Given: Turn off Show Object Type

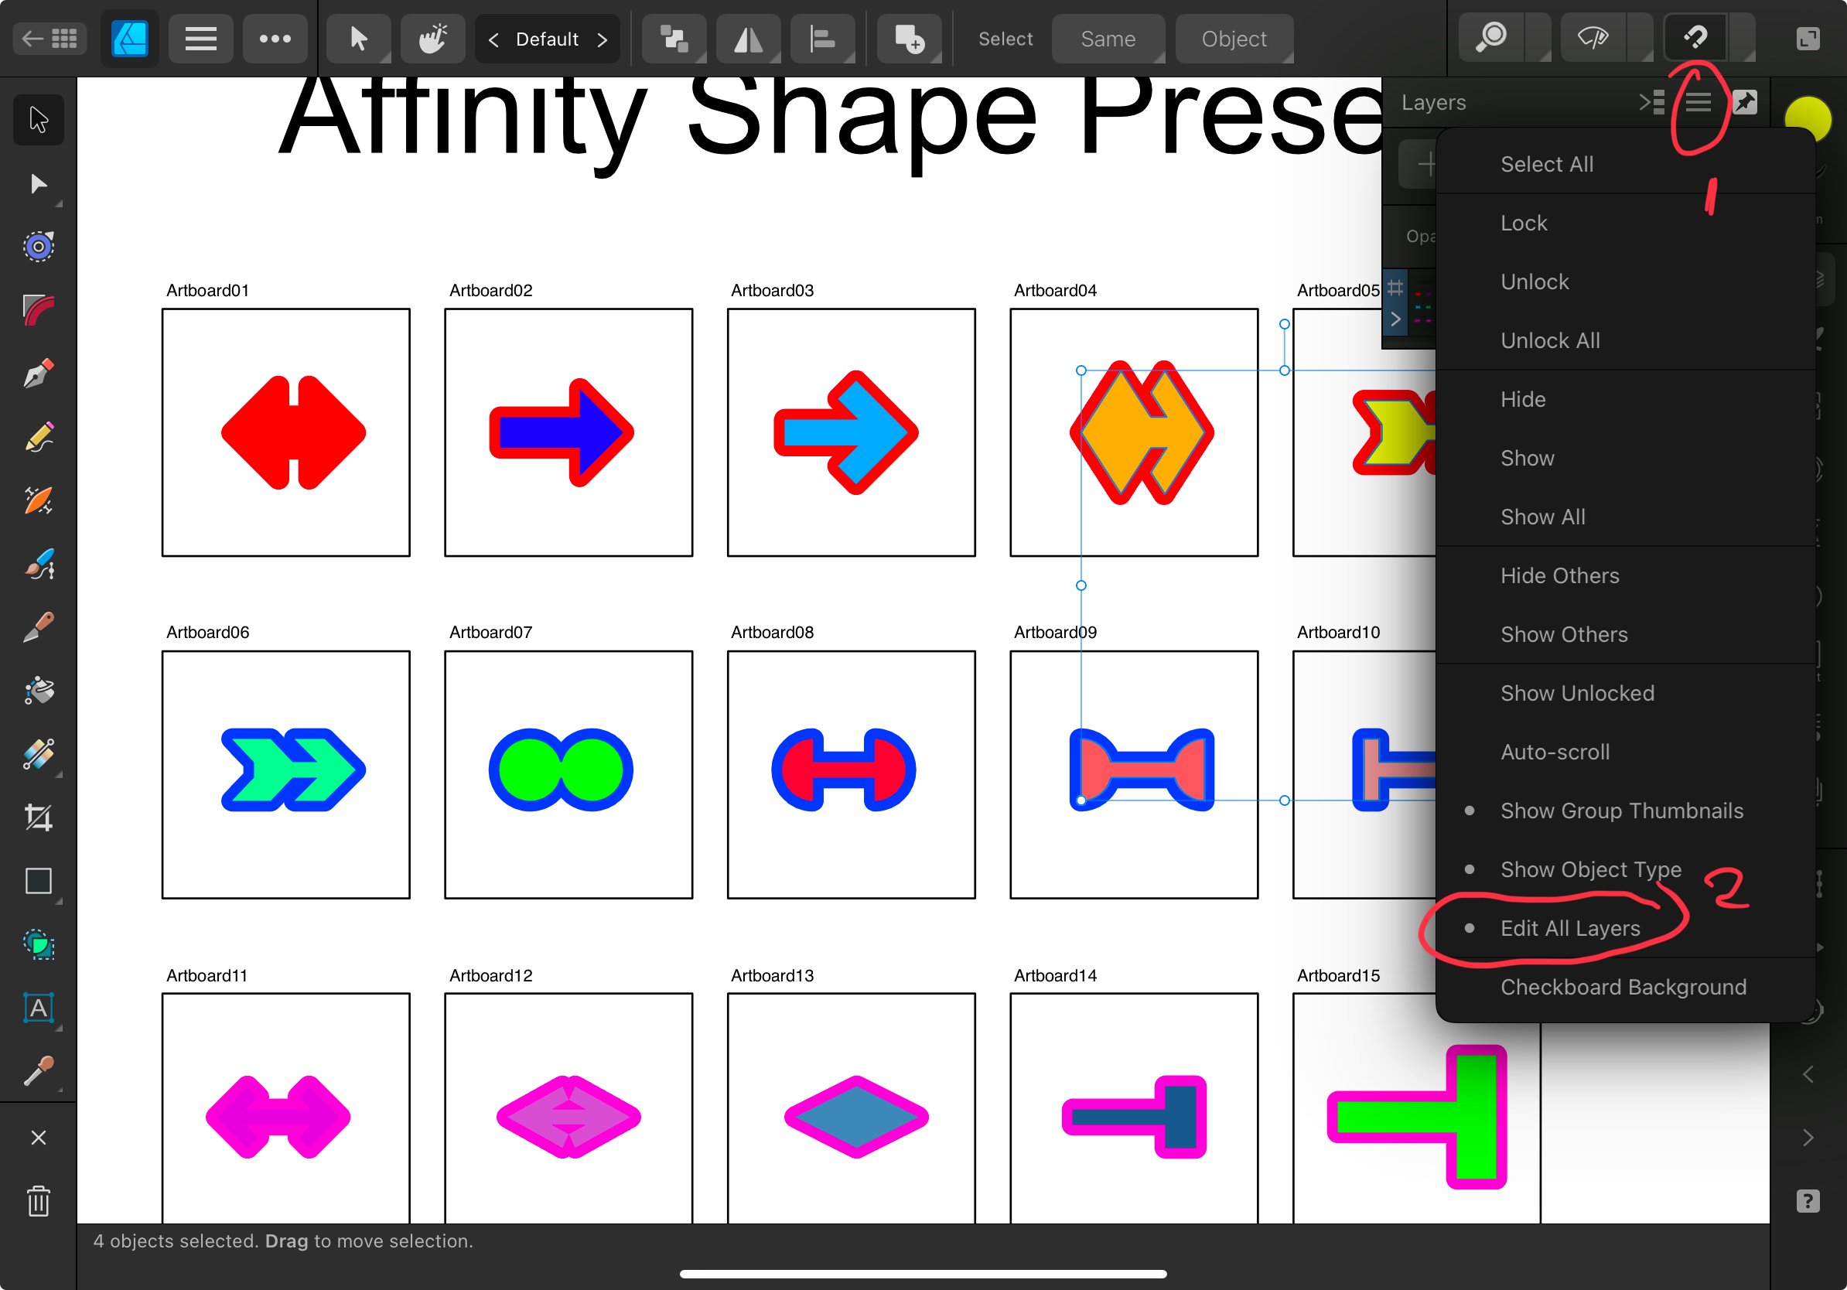Looking at the screenshot, I should coord(1591,869).
